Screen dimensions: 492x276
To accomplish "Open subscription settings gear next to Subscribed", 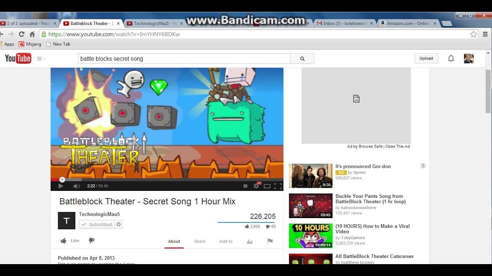I will click(x=119, y=225).
